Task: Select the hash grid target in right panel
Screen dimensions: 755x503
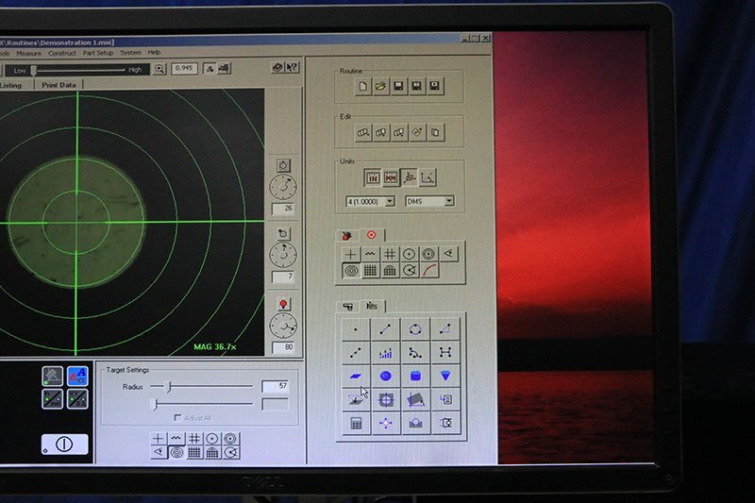Action: click(x=390, y=254)
